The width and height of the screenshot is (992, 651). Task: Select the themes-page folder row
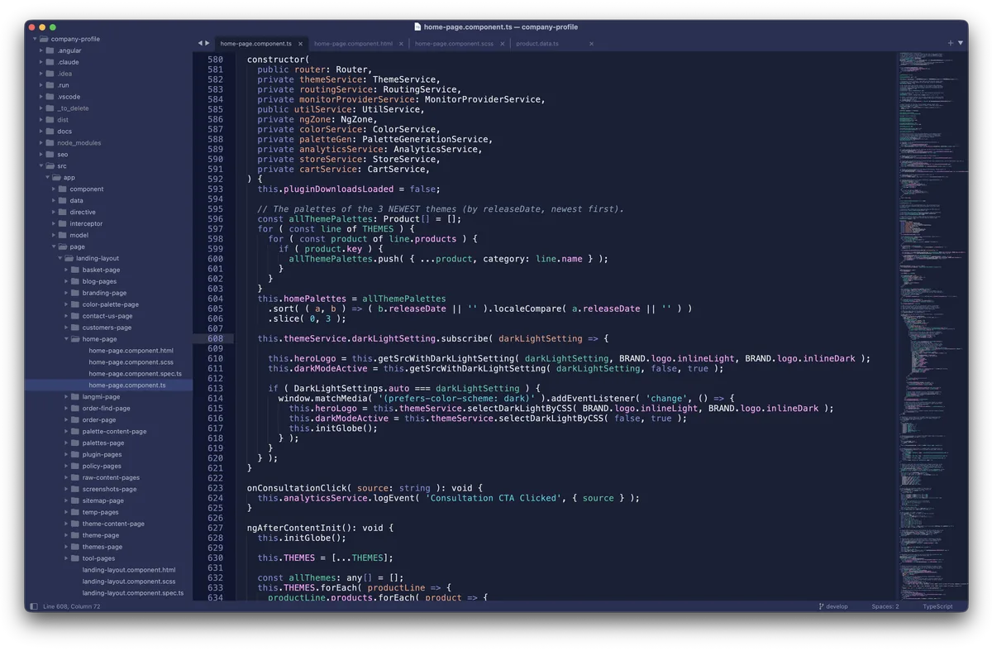(x=108, y=547)
